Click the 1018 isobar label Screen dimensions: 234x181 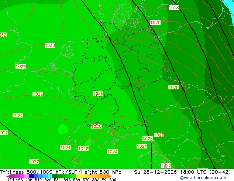(x=174, y=7)
